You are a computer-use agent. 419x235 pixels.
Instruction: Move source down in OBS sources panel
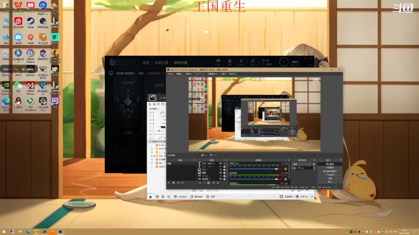(x=218, y=183)
